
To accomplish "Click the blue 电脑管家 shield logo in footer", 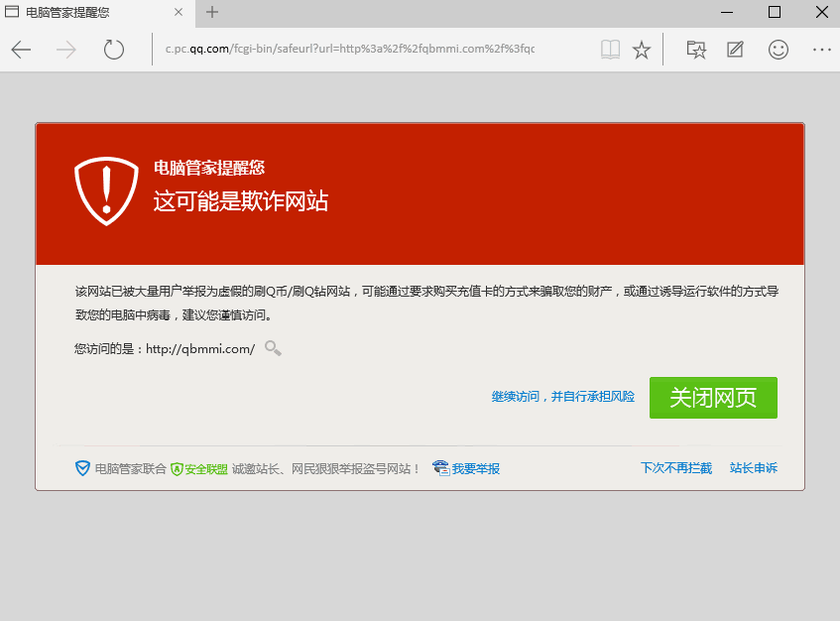I will point(82,469).
